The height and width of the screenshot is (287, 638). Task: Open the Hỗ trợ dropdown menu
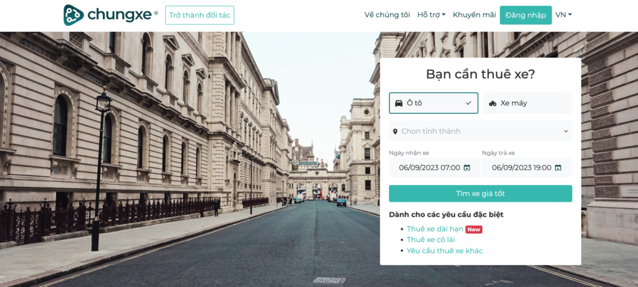(x=431, y=15)
